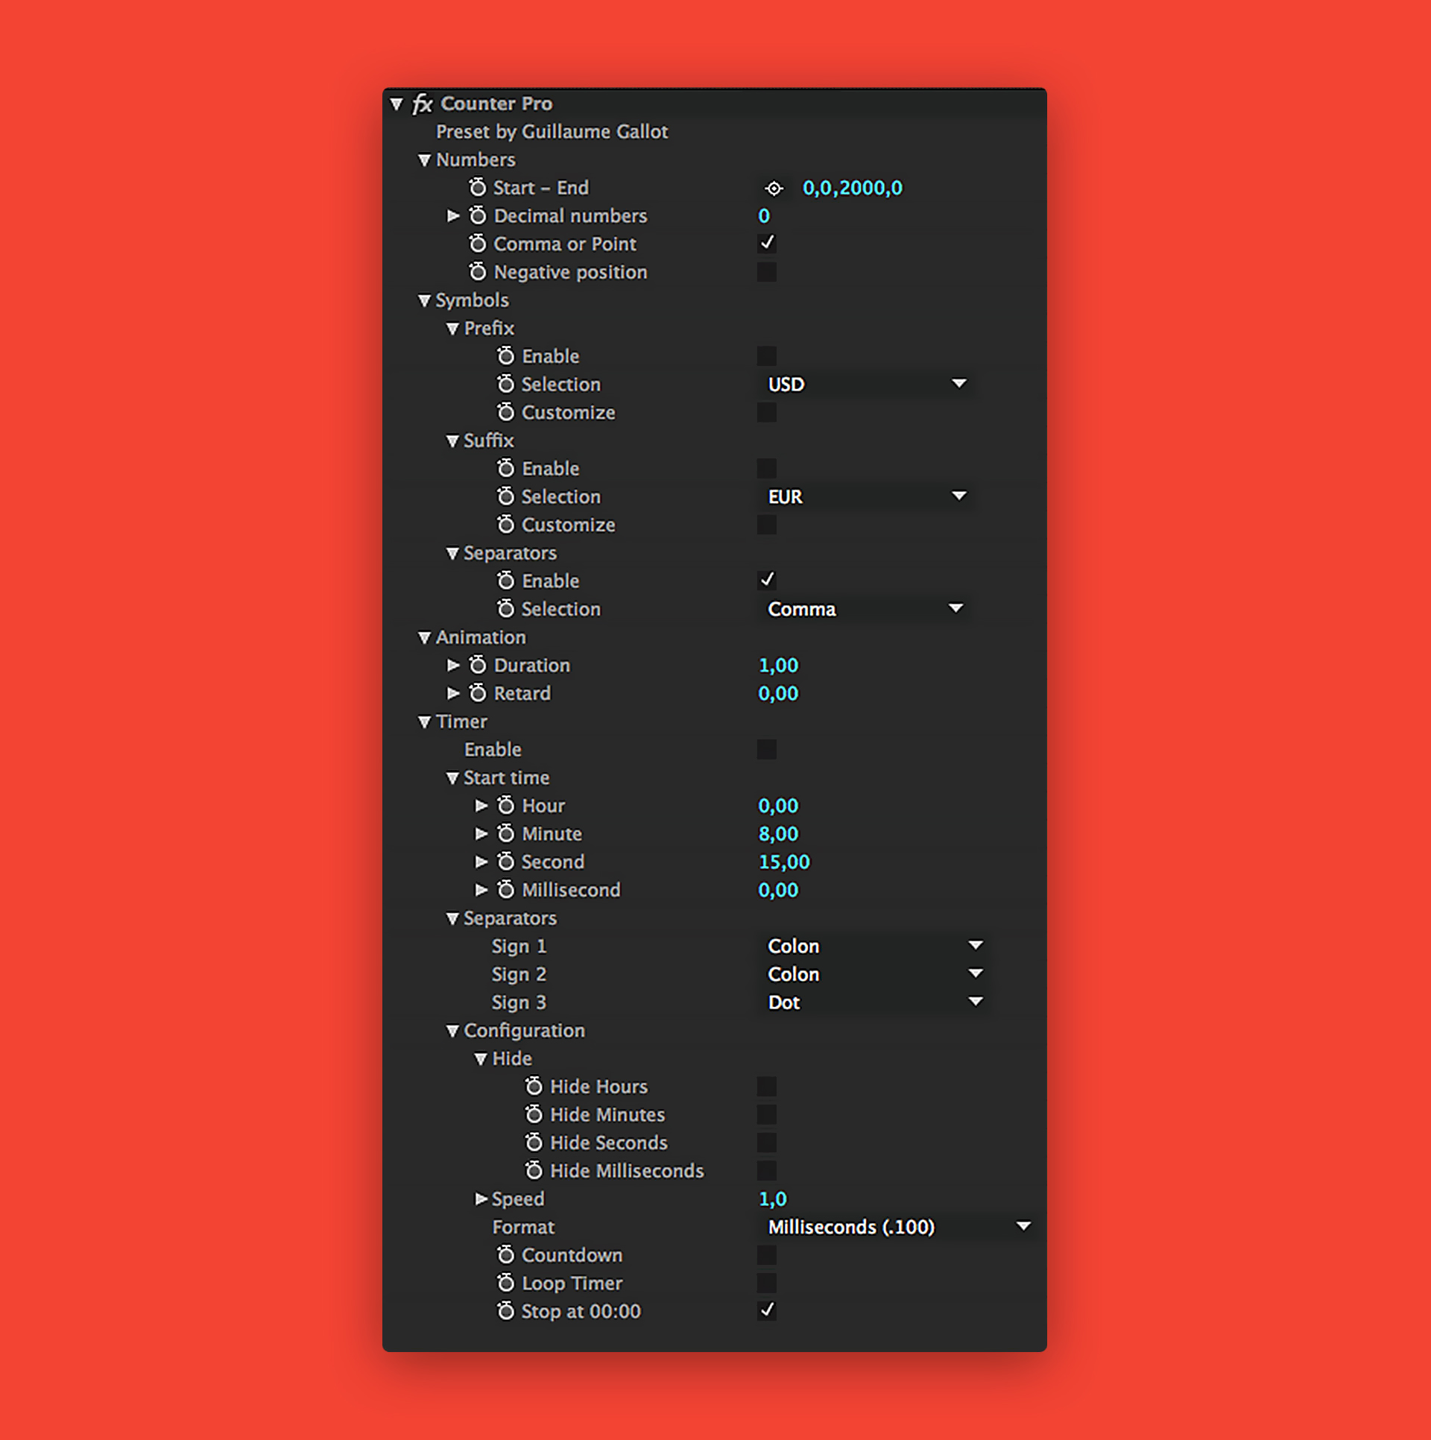Toggle stopwatch next to Minute
This screenshot has width=1431, height=1440.
click(506, 833)
